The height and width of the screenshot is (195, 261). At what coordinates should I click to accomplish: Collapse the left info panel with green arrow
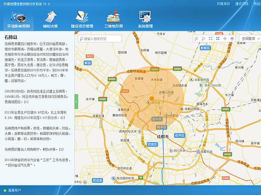[x=76, y=101]
